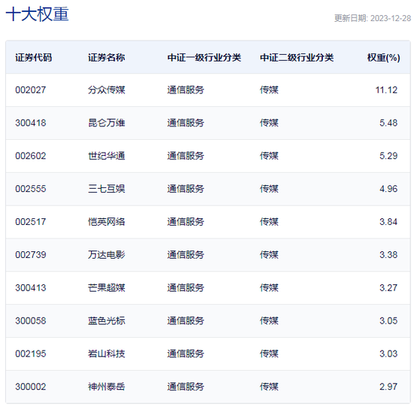Click the 权重(%) column header
The width and height of the screenshot is (414, 407).
tap(384, 57)
